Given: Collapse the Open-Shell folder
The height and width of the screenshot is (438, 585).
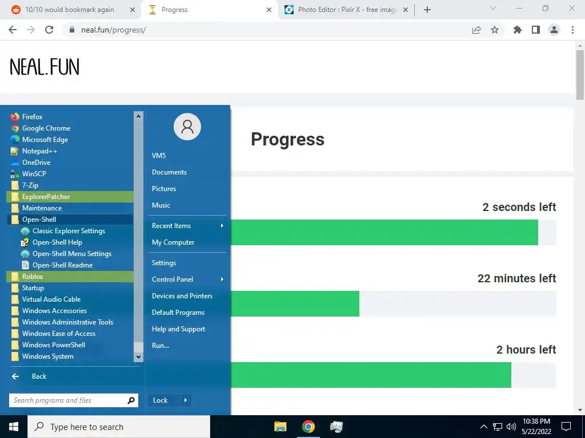Looking at the screenshot, I should coord(70,220).
